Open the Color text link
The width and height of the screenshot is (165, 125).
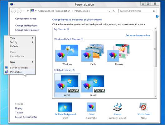point(91,114)
